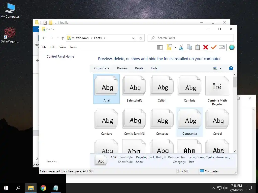
Task: Click the Delete text button
Action: coord(139,68)
